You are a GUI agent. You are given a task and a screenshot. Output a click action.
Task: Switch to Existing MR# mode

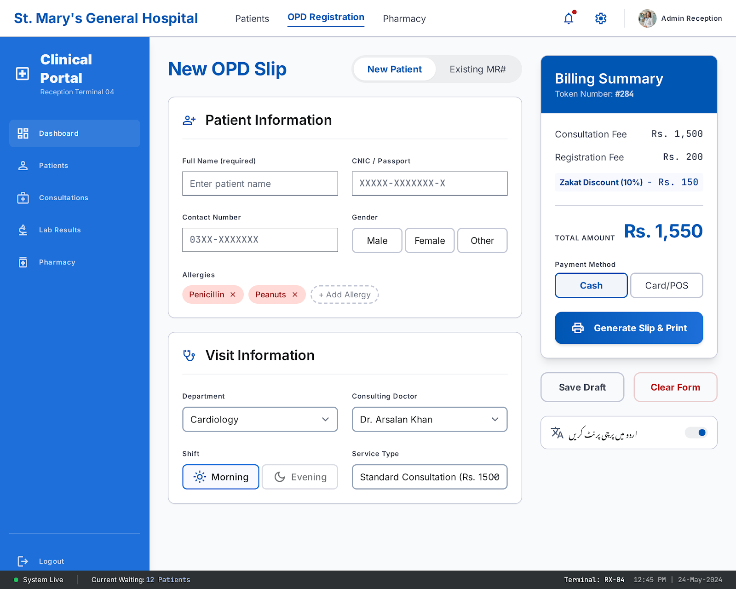[477, 69]
